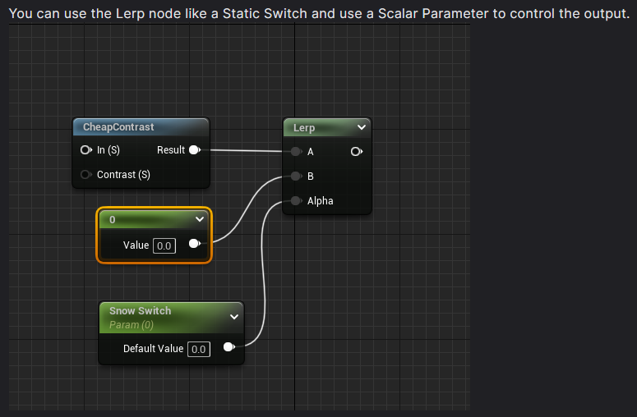
Task: Click the Lerp node output pin
Action: click(357, 152)
